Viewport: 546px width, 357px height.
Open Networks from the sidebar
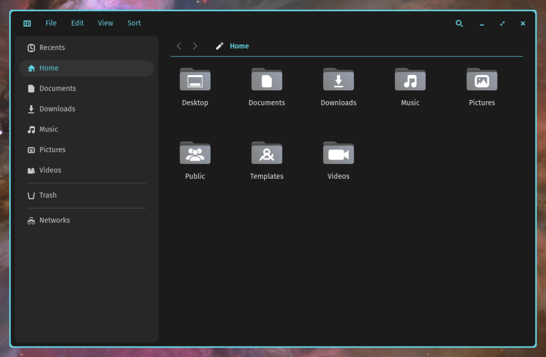tap(55, 220)
